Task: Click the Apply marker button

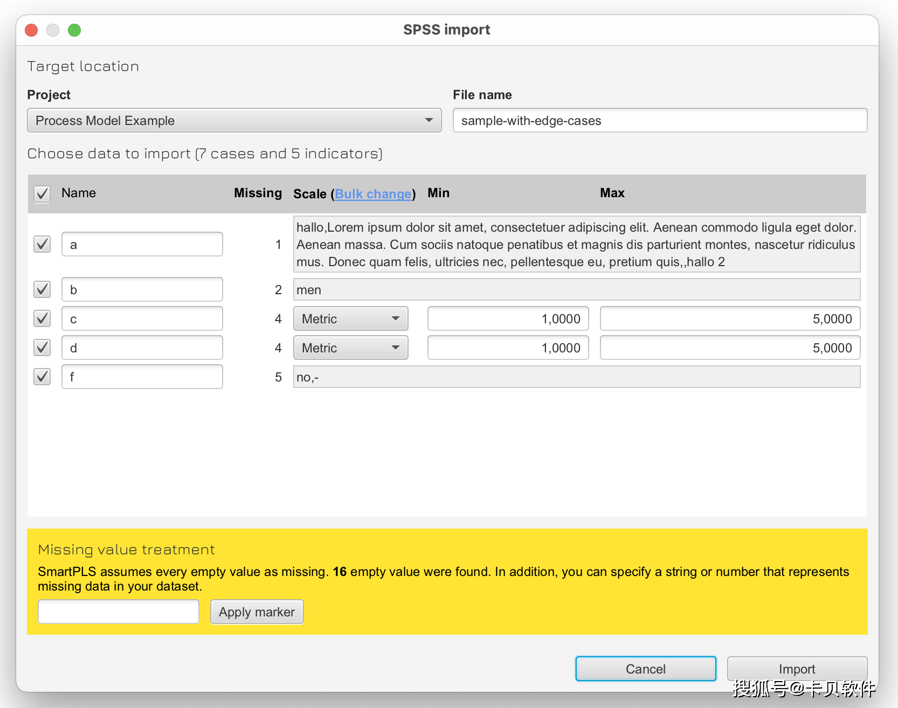Action: [x=257, y=612]
